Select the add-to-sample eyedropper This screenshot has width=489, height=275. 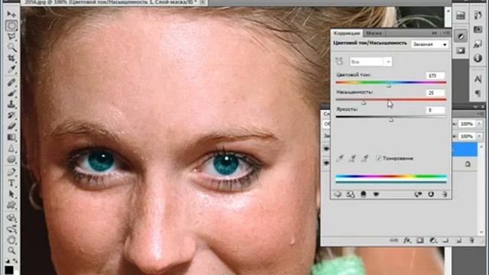pos(352,158)
